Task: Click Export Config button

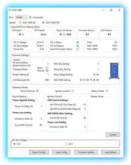Action: point(39,152)
